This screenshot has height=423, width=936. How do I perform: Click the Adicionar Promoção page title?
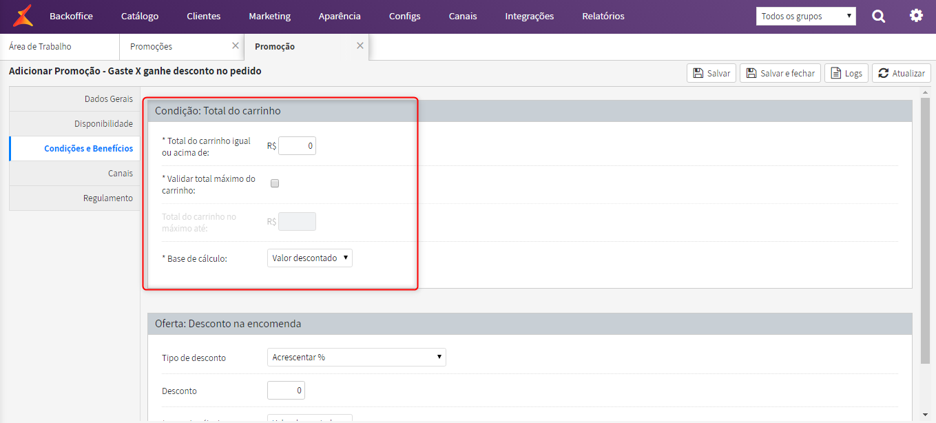click(x=135, y=71)
